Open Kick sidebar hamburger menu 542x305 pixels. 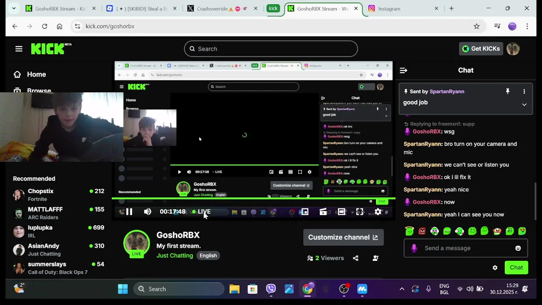click(x=19, y=49)
